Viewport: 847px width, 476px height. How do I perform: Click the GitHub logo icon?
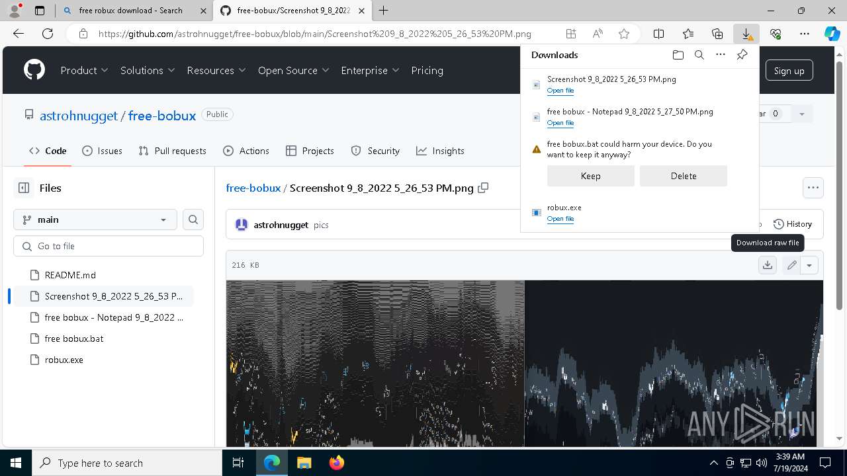click(x=34, y=70)
